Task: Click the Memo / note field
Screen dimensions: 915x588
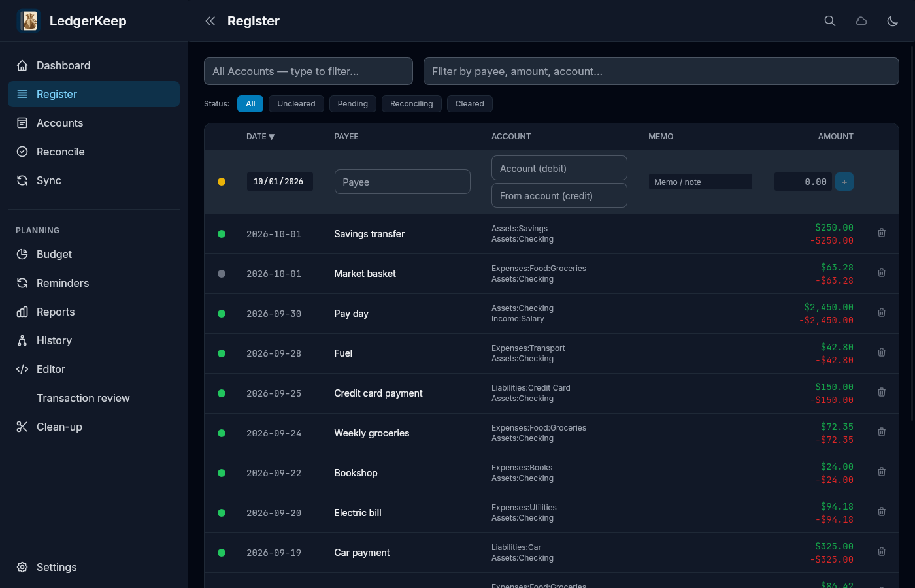Action: point(701,182)
